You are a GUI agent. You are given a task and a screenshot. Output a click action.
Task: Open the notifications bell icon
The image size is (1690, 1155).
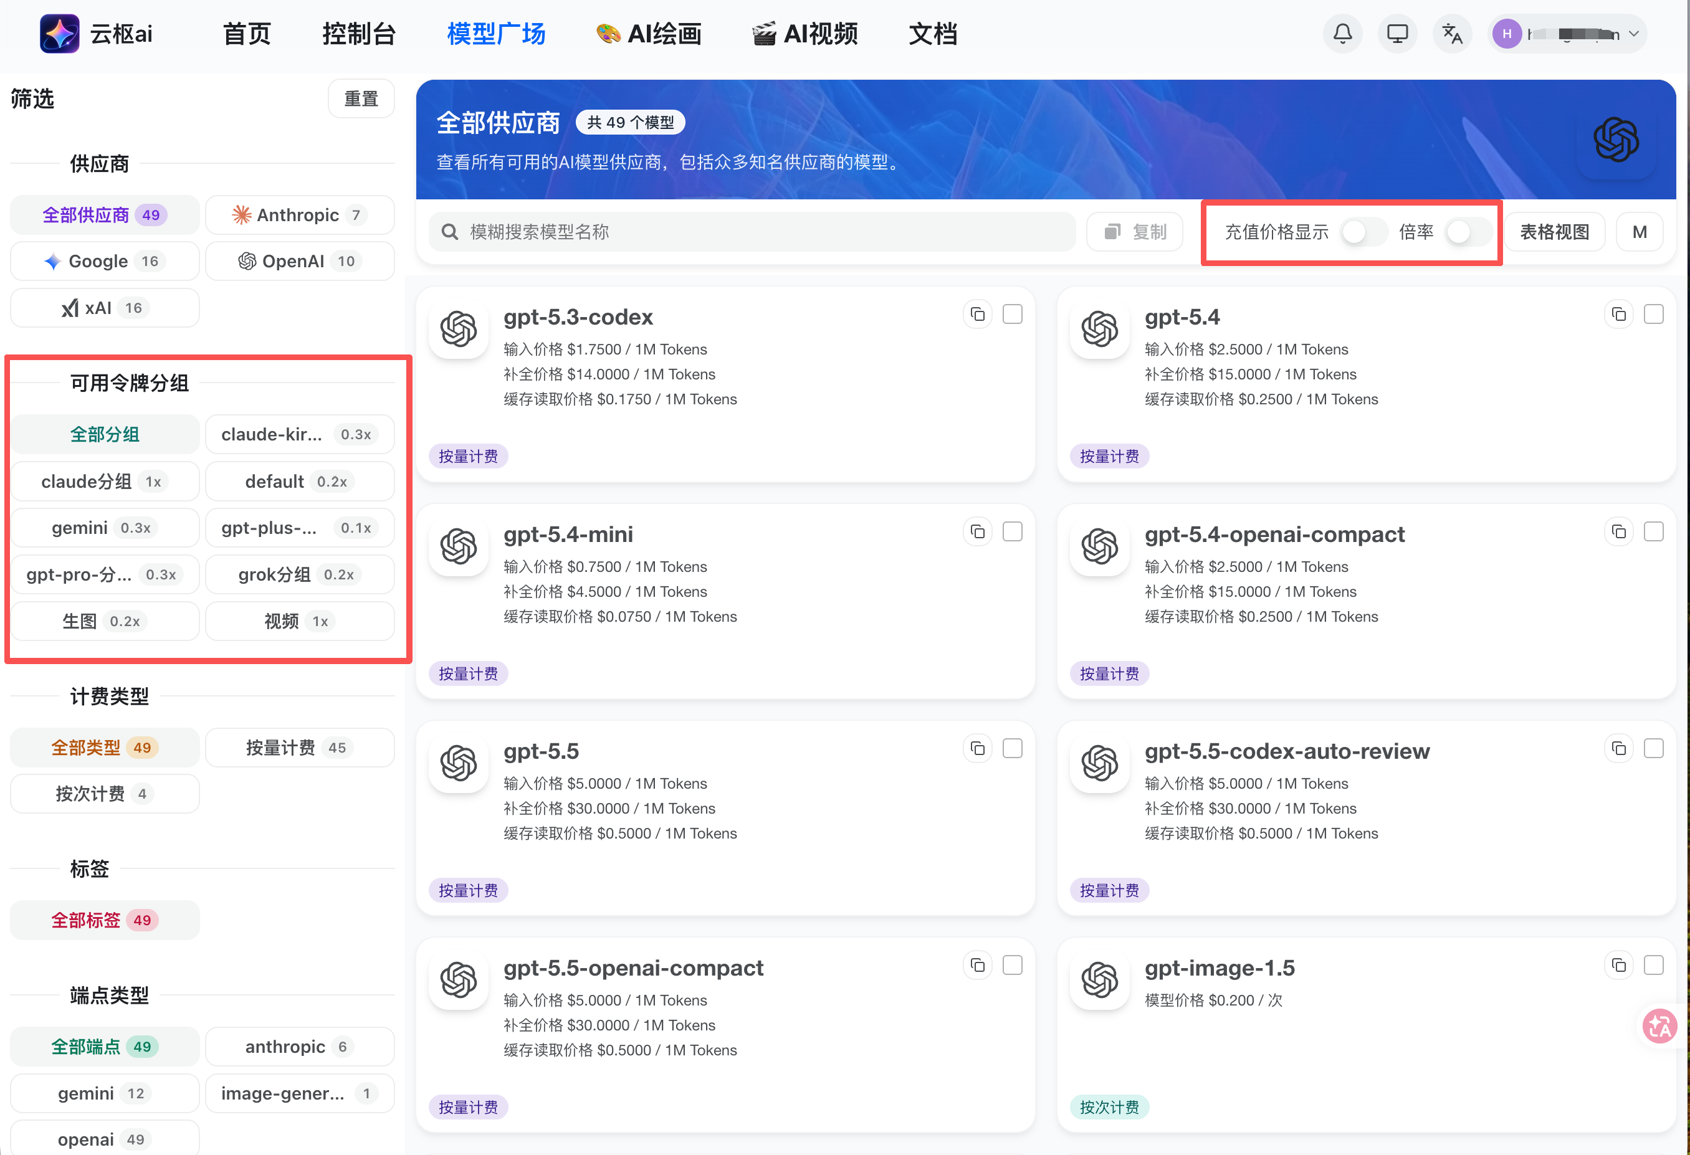coord(1342,34)
